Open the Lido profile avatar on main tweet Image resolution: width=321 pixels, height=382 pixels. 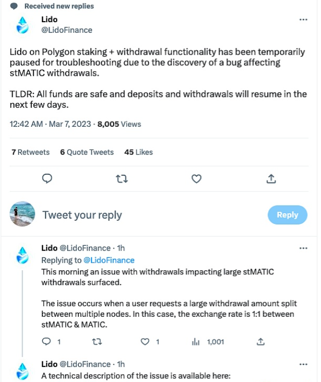click(23, 25)
